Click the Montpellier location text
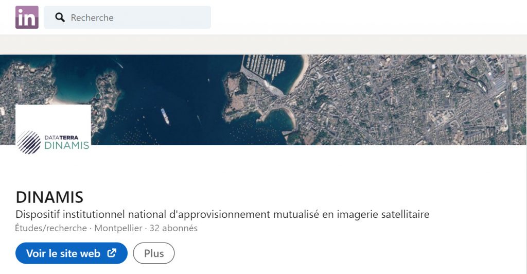Screen dimensions: 527x274 coord(118,228)
